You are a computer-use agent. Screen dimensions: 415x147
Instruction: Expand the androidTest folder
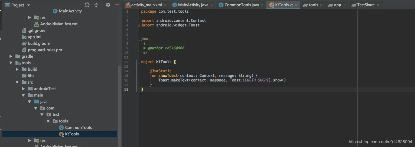pyautogui.click(x=23, y=89)
